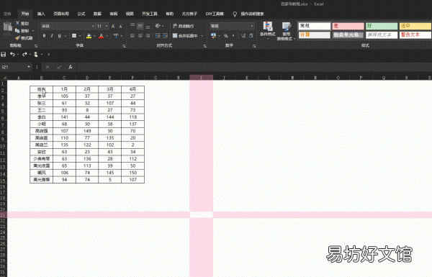Open the font size dropdown
This screenshot has width=432, height=277.
pos(107,26)
